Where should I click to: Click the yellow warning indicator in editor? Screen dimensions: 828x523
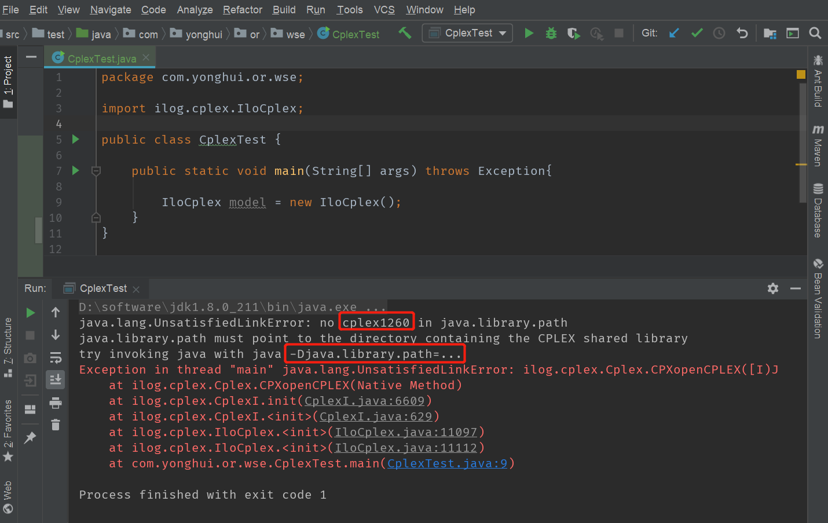[801, 74]
